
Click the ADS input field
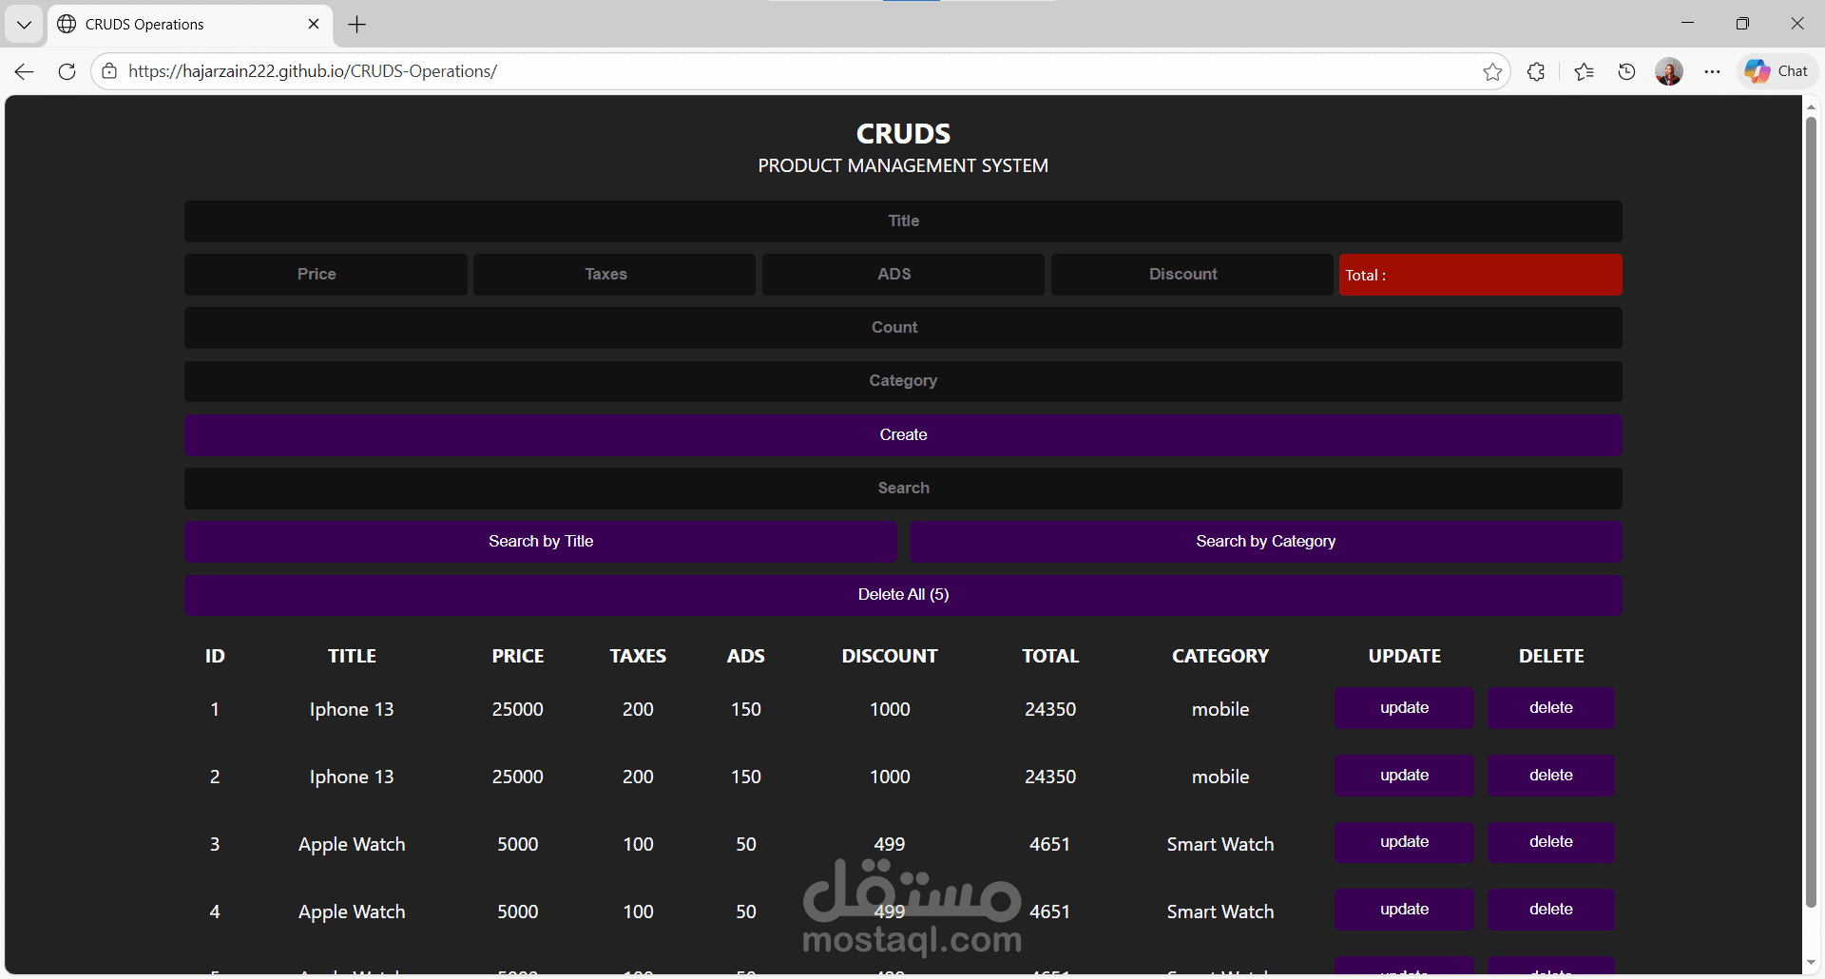tap(903, 274)
